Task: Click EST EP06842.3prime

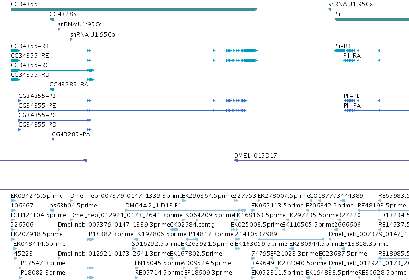Action: pyautogui.click(x=329, y=206)
